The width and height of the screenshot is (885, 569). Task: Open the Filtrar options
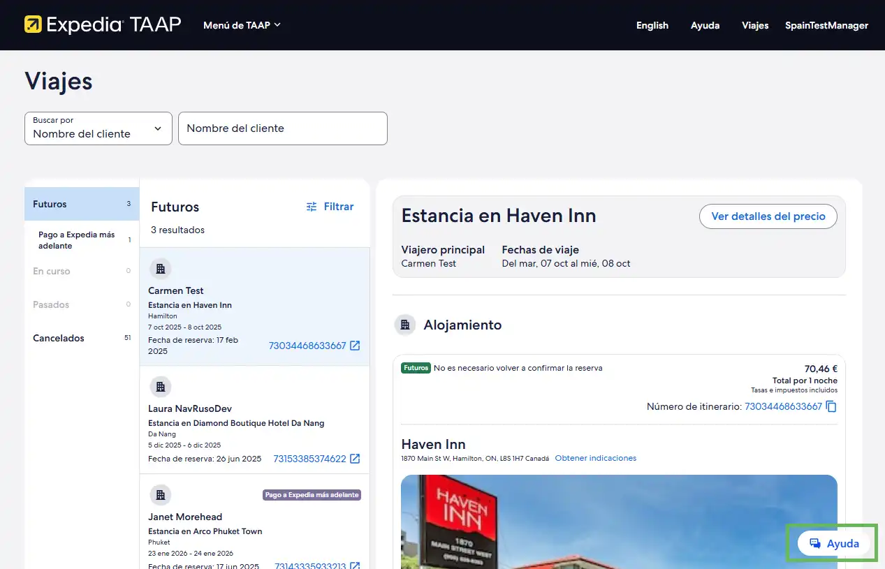pos(330,207)
